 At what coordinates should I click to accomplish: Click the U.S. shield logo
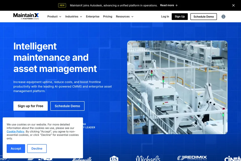click(114, 158)
